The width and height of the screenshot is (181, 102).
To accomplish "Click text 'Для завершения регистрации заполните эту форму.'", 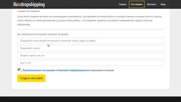I will click(x=43, y=34).
